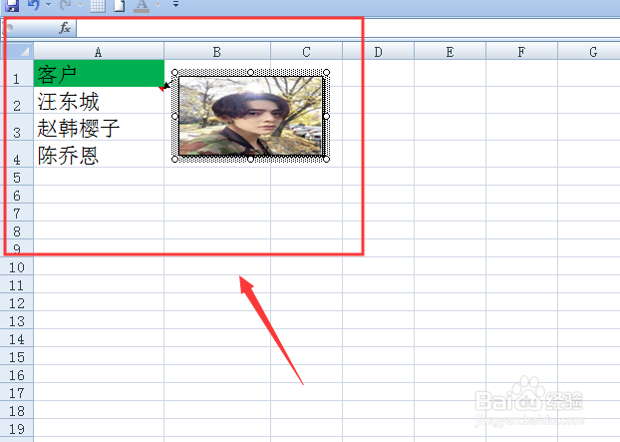Select row 3 header
This screenshot has width=620, height=442.
[x=17, y=128]
